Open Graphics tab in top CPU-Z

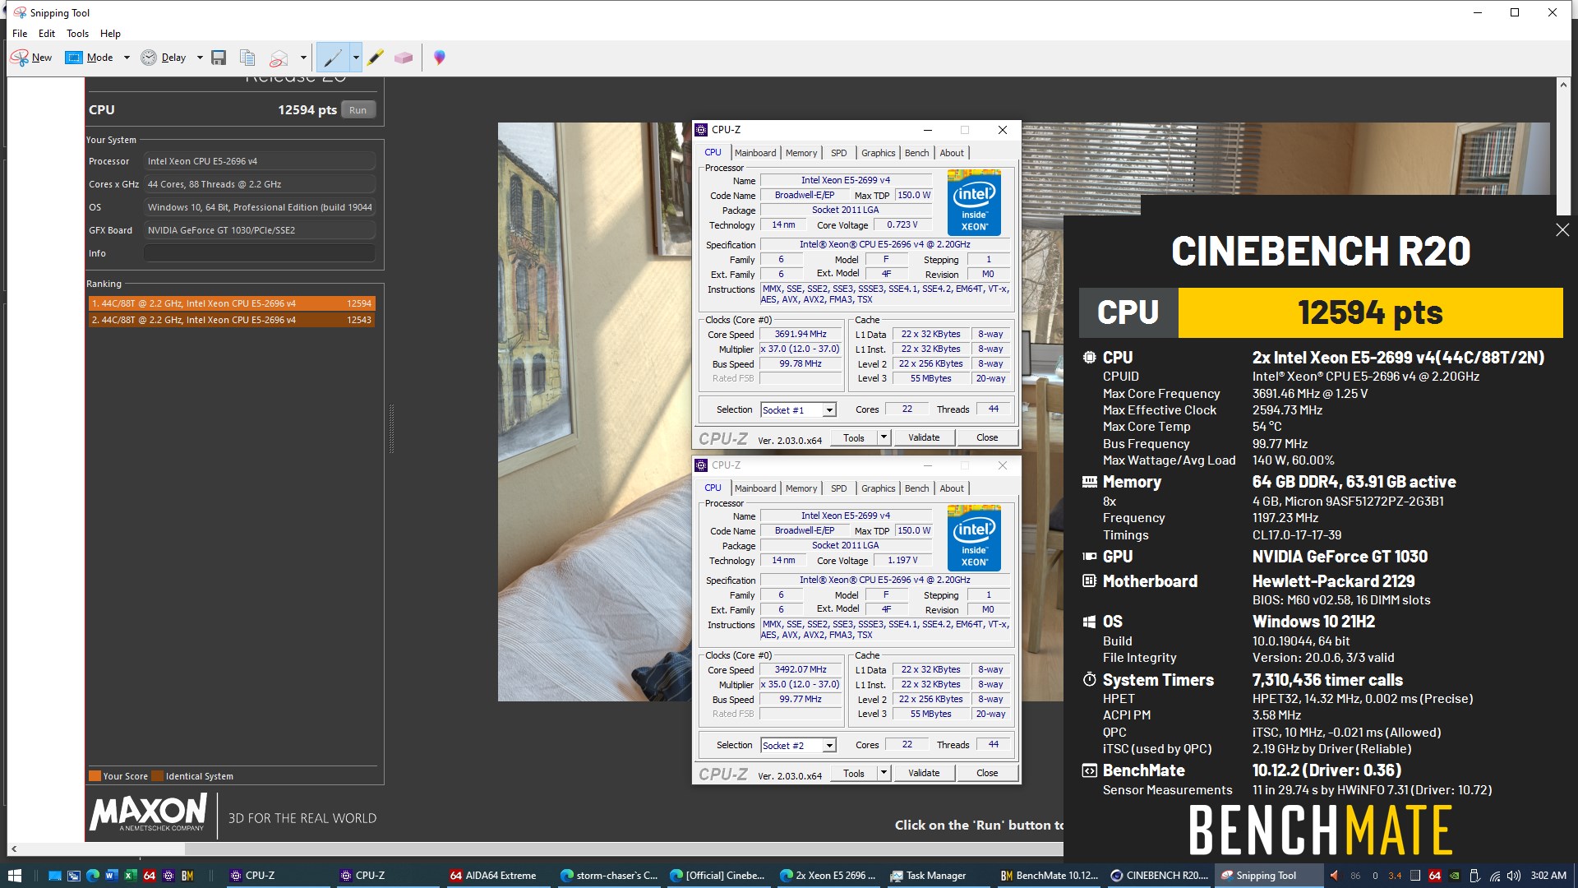coord(878,153)
